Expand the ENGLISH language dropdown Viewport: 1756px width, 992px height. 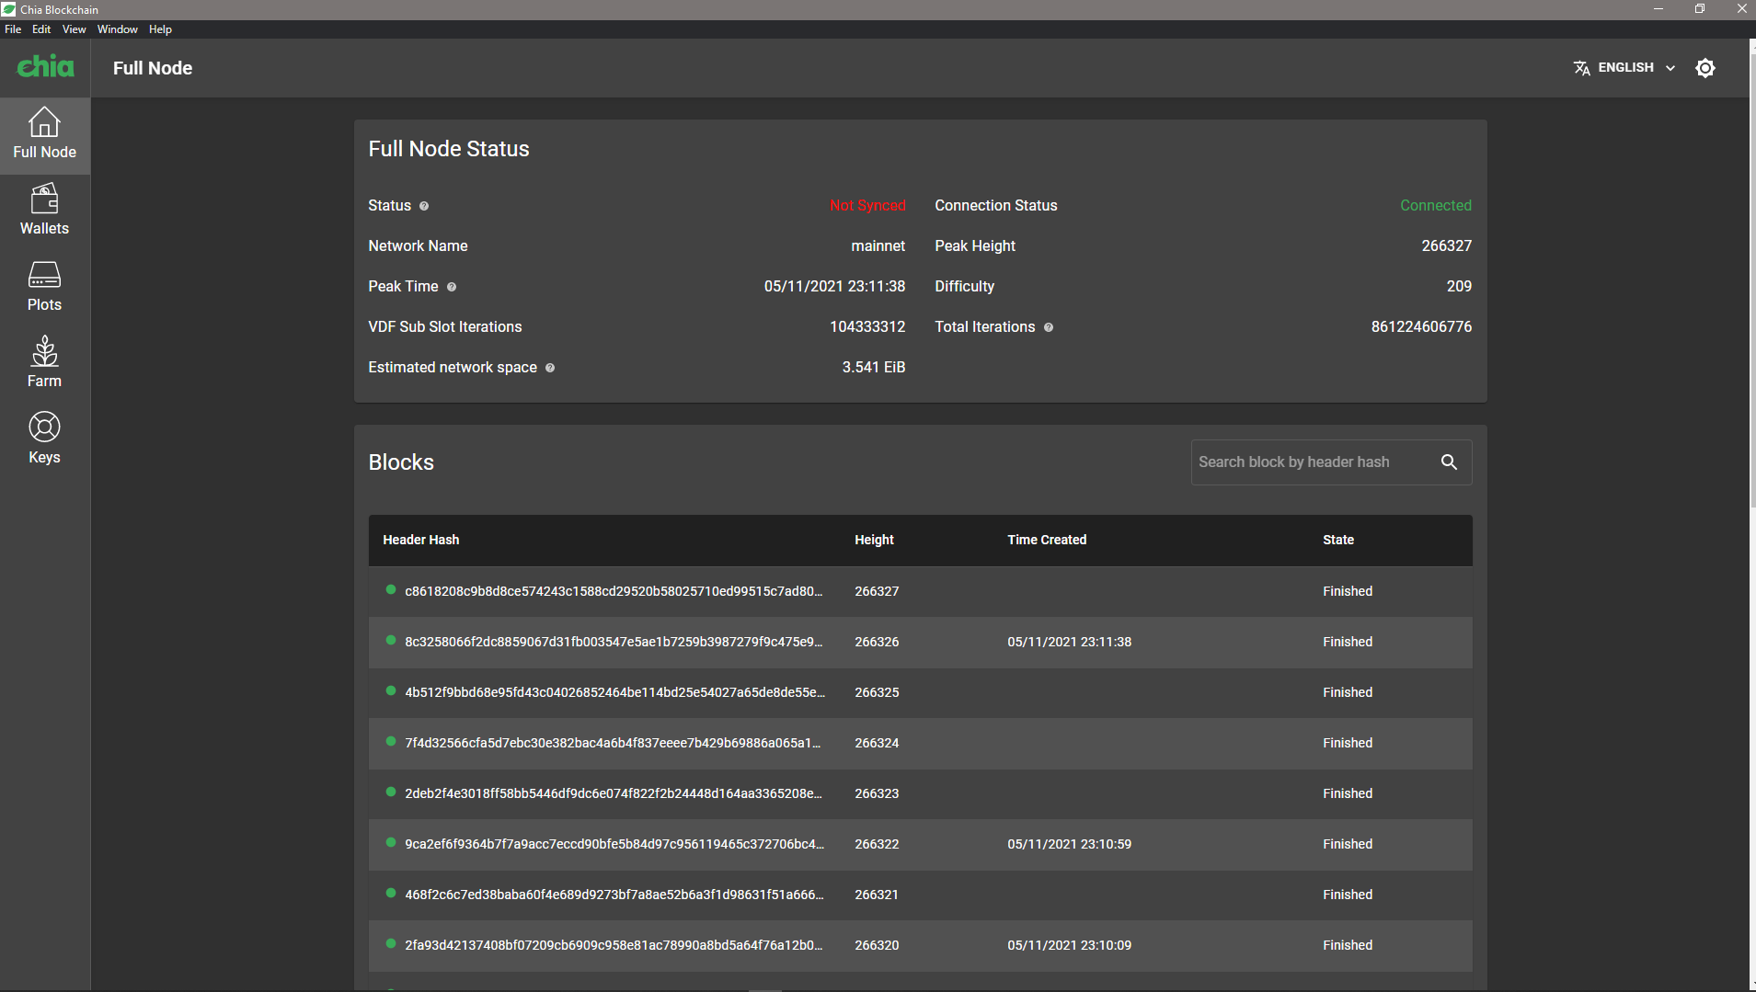coord(1624,68)
